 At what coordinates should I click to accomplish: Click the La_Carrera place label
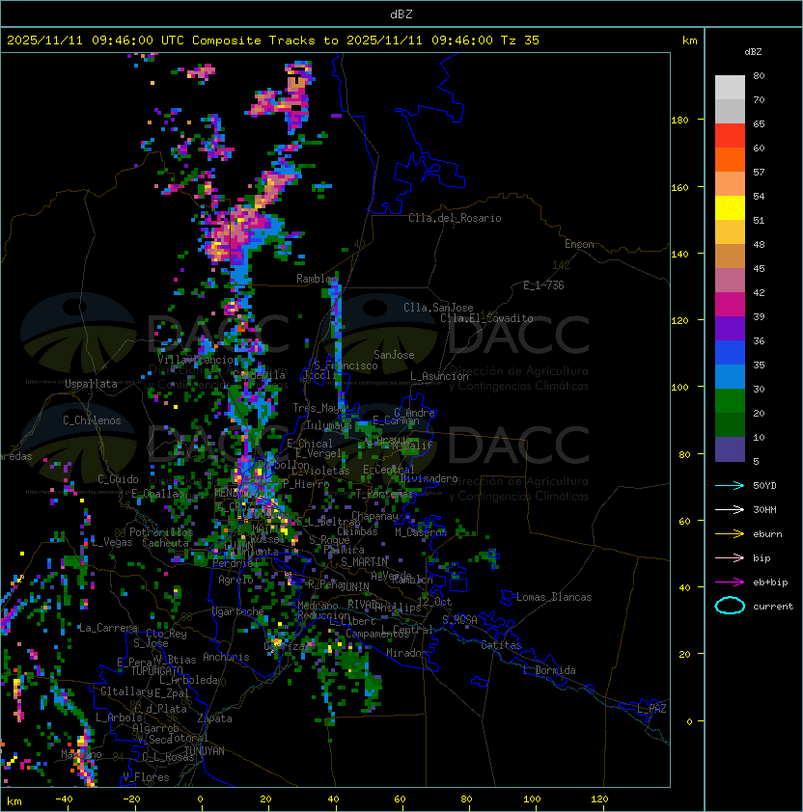[108, 628]
